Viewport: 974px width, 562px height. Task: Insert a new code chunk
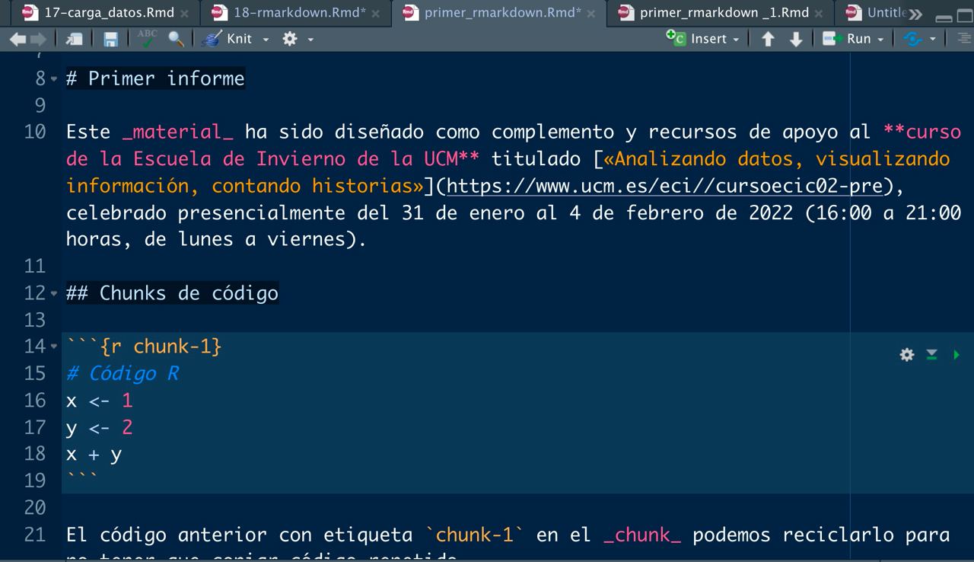[696, 39]
